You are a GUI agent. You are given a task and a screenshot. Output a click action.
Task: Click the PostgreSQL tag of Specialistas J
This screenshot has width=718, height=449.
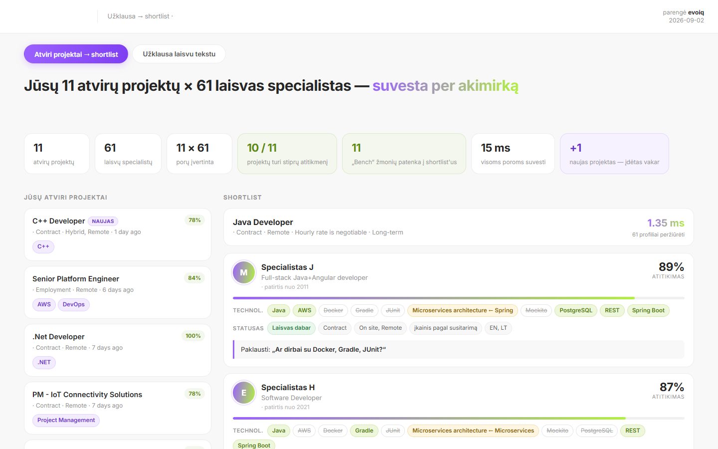(x=576, y=310)
